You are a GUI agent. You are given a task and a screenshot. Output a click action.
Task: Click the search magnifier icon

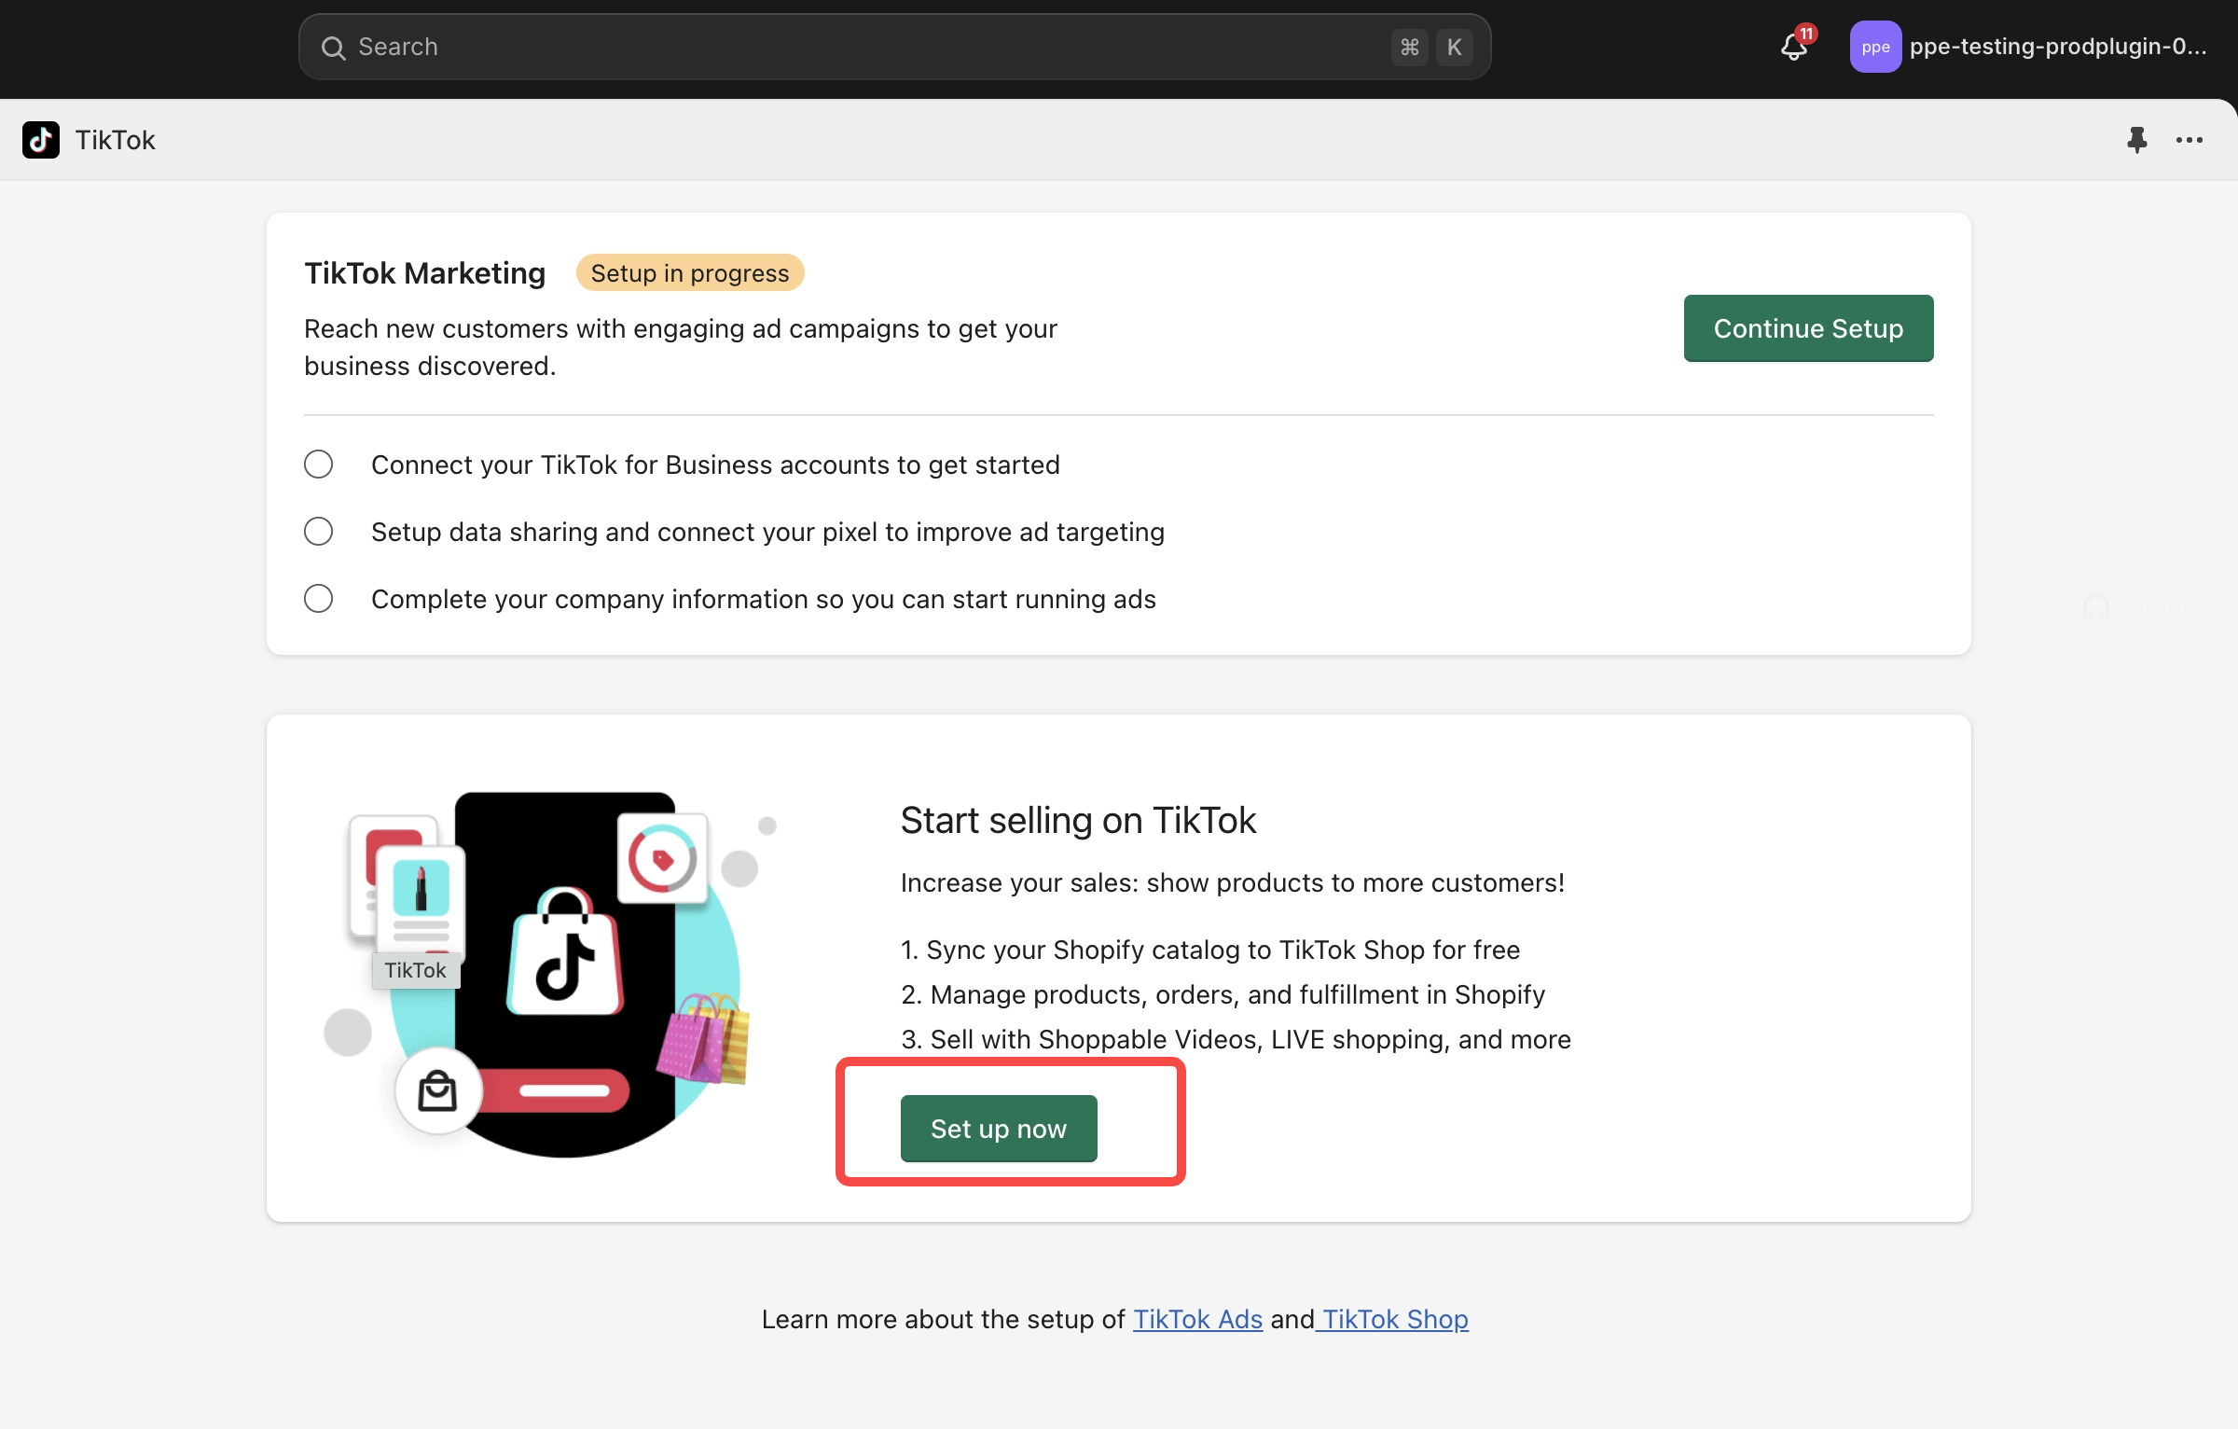[333, 48]
